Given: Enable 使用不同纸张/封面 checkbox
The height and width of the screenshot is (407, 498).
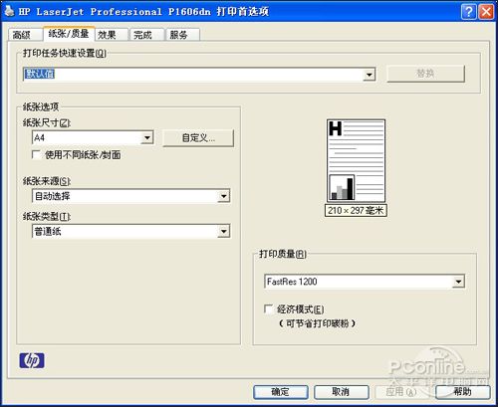Looking at the screenshot, I should pyautogui.click(x=36, y=154).
